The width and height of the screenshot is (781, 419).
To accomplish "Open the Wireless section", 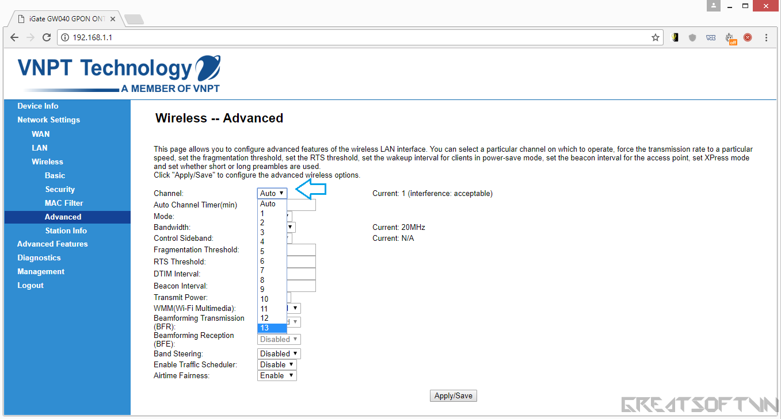I will tap(47, 162).
